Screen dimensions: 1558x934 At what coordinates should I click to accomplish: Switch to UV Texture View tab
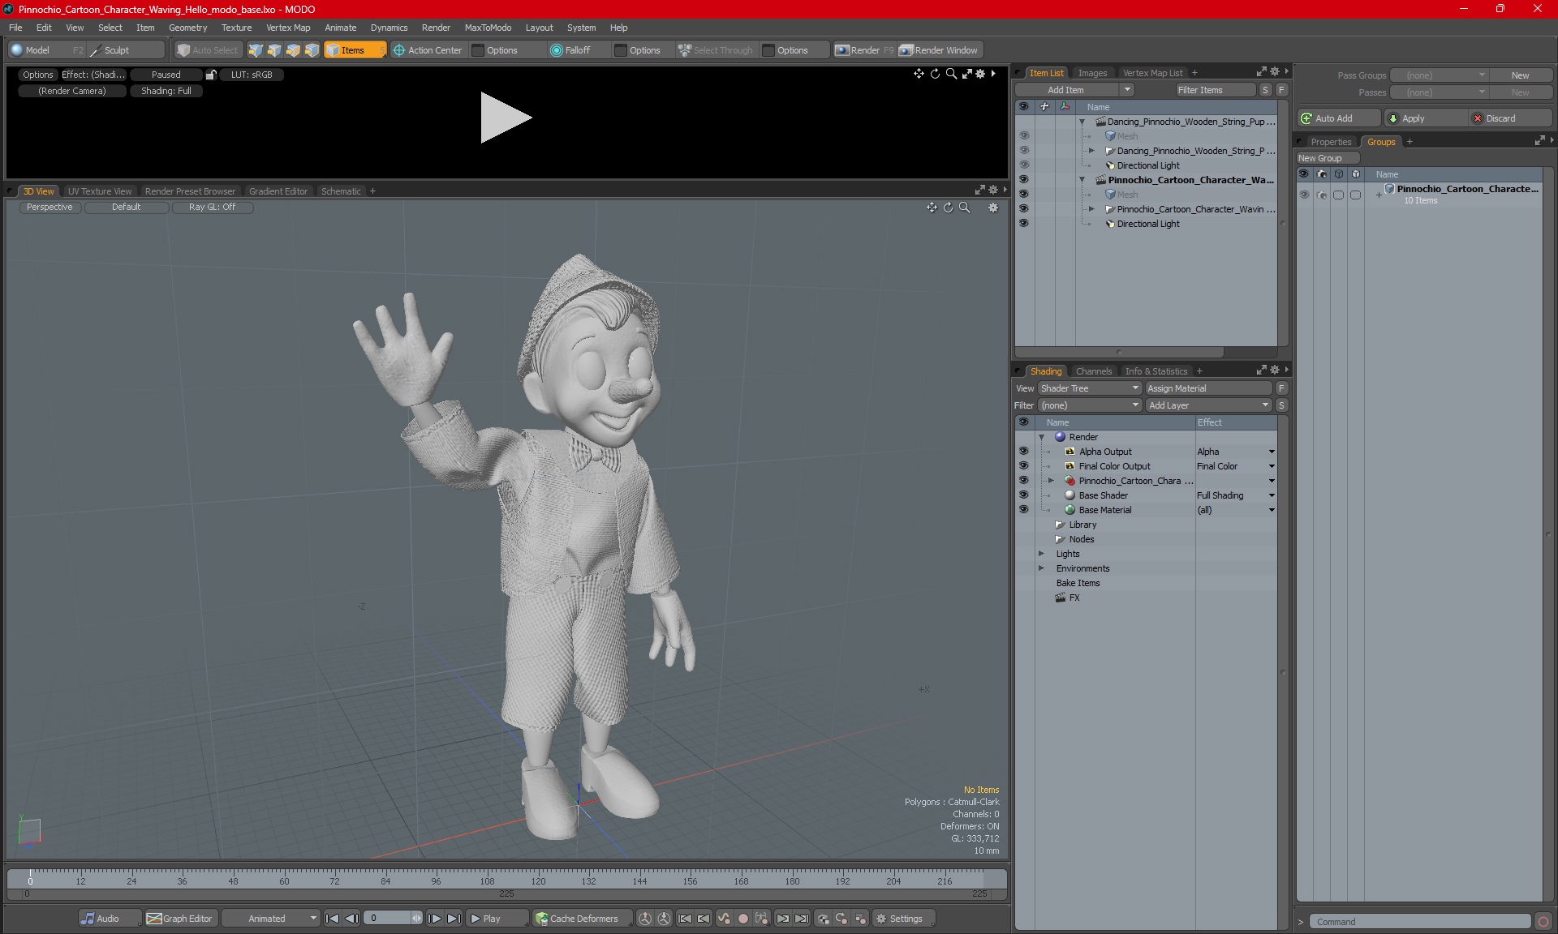point(100,191)
